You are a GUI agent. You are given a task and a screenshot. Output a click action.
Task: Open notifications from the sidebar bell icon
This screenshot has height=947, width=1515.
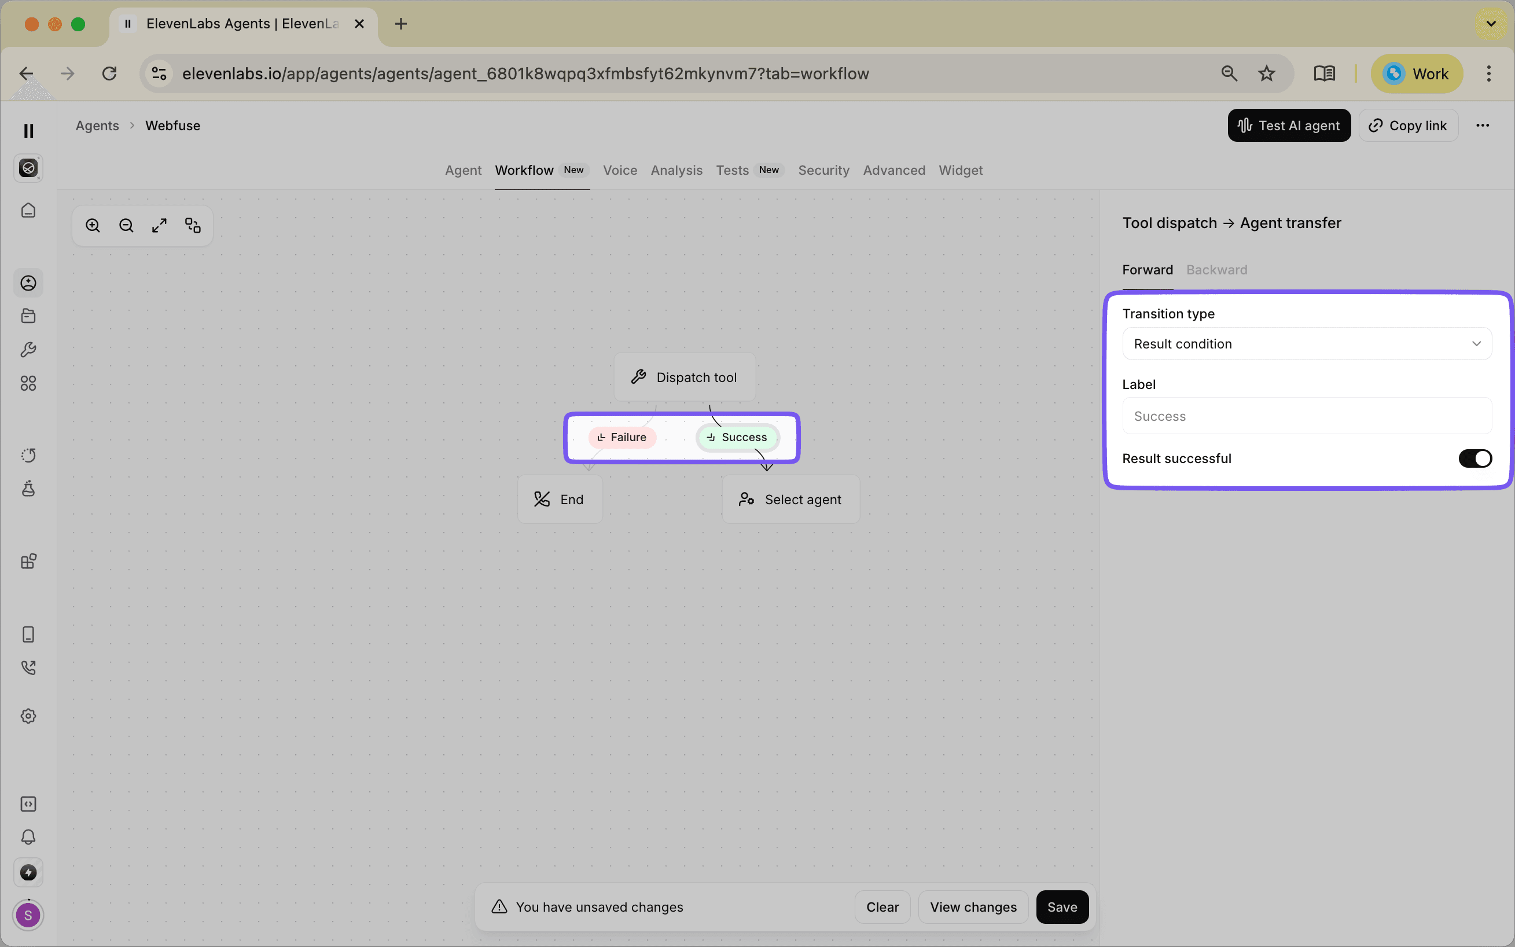[x=28, y=837]
